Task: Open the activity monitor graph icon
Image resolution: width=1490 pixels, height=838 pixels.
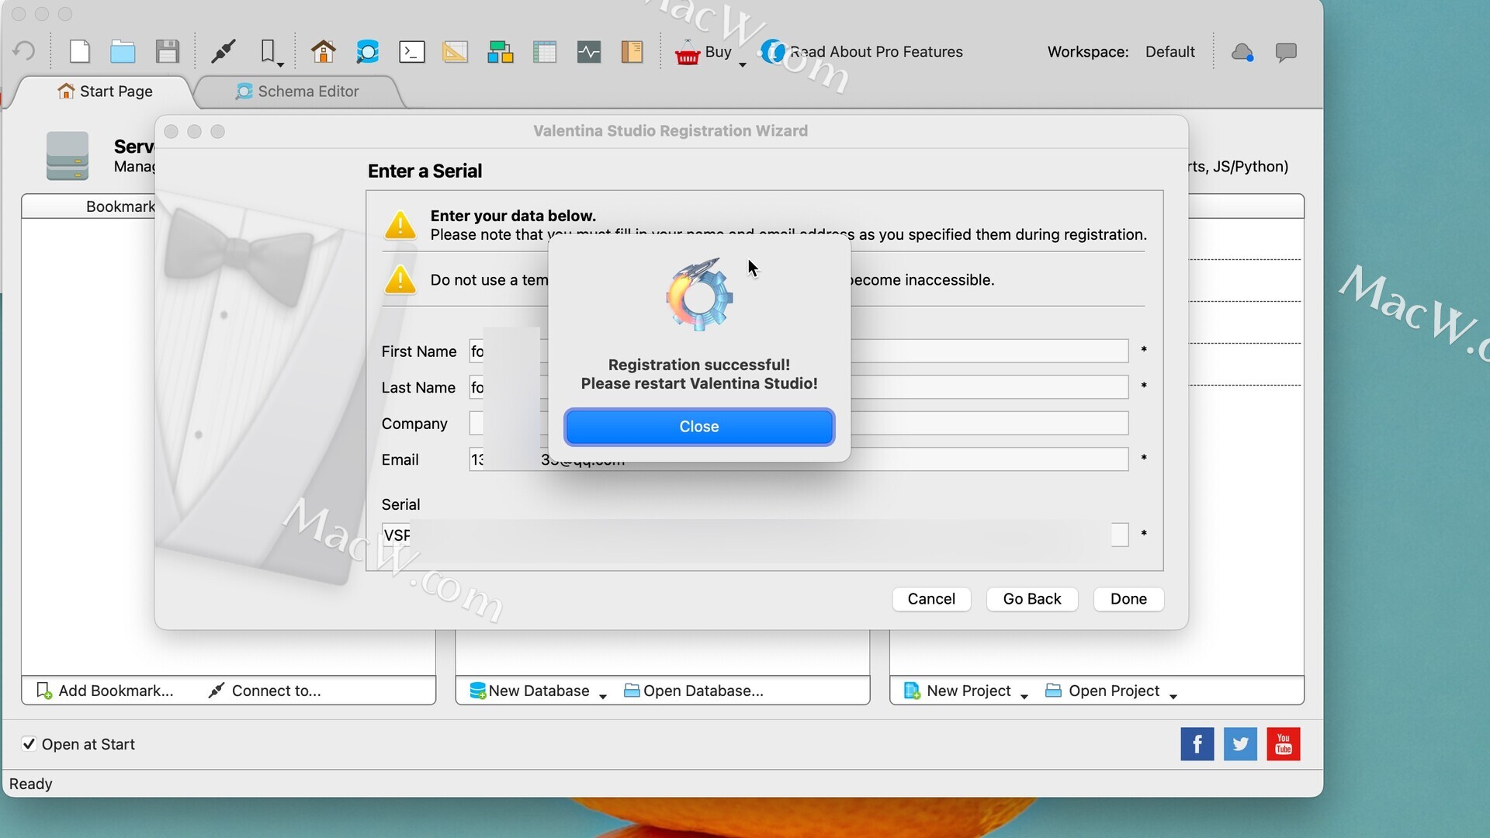Action: tap(589, 52)
